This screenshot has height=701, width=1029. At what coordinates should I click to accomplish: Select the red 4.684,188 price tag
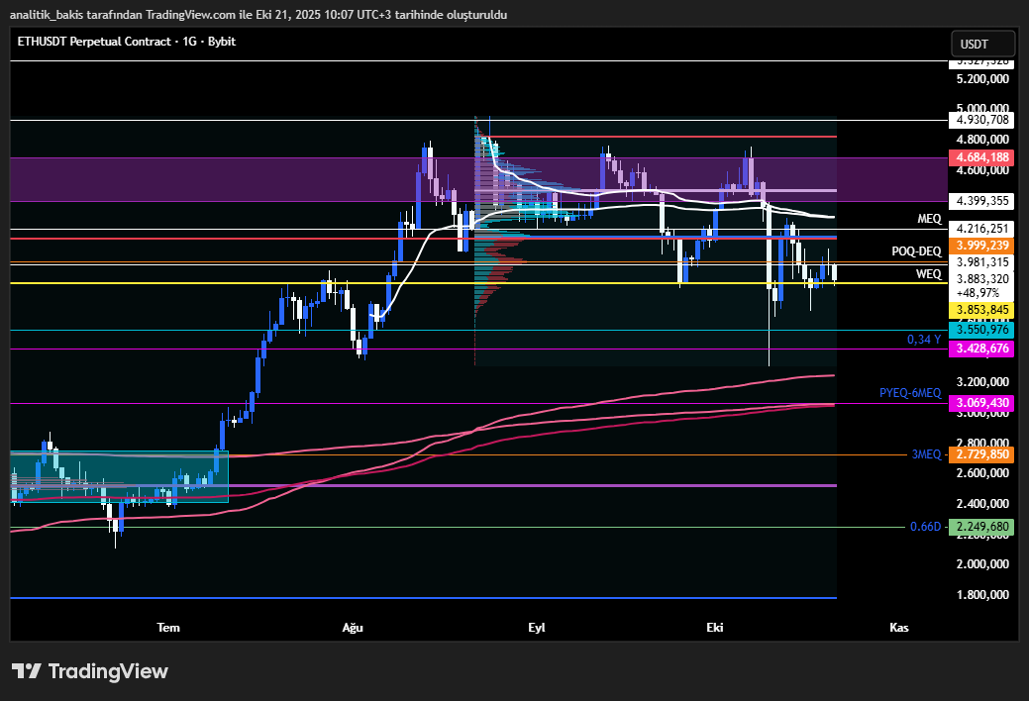[x=980, y=156]
